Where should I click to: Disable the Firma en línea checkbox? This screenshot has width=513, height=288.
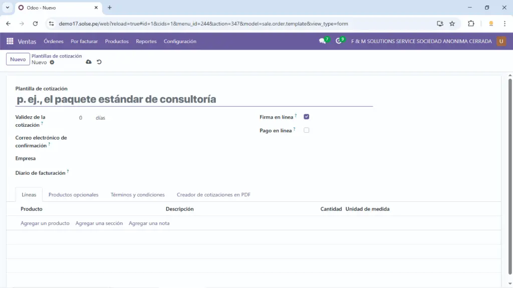coord(307,117)
